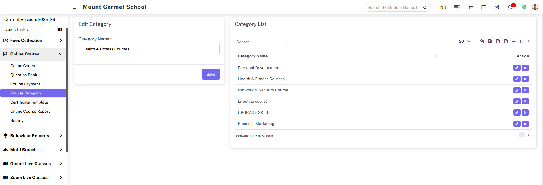
Task: Click the Category List search field
Action: click(261, 42)
